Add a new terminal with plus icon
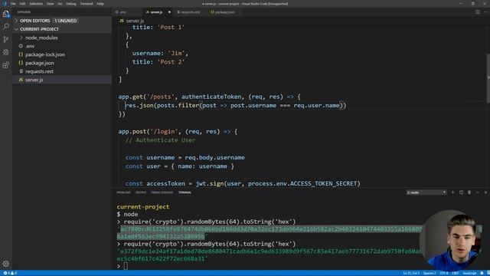This screenshot has height=276, width=490. coord(453,192)
